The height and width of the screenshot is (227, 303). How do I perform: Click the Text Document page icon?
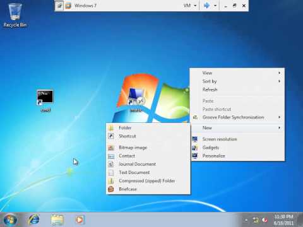coord(111,173)
